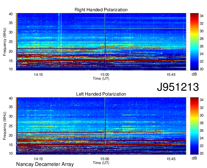Click the 32 value on left-handed color bar
Viewport: 207px width, 168px height.
click(x=202, y=108)
